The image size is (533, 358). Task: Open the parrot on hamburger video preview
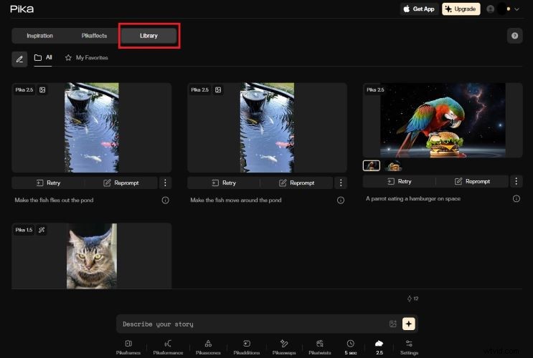tap(443, 120)
